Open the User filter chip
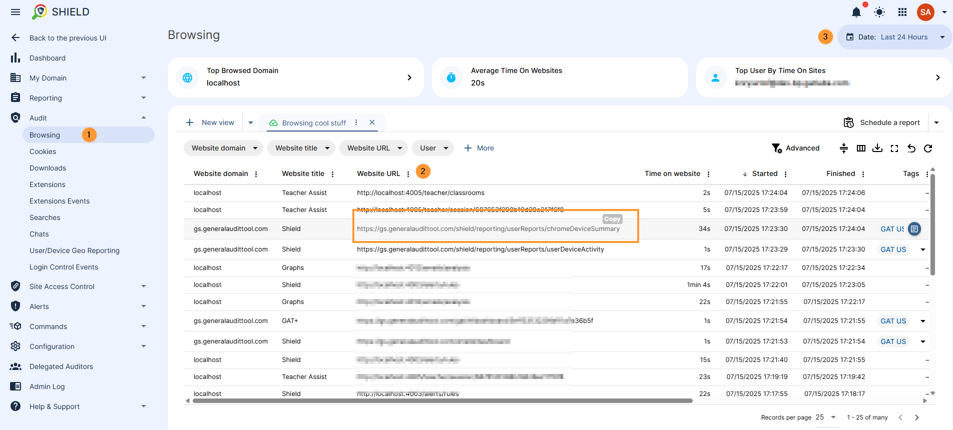 [433, 148]
